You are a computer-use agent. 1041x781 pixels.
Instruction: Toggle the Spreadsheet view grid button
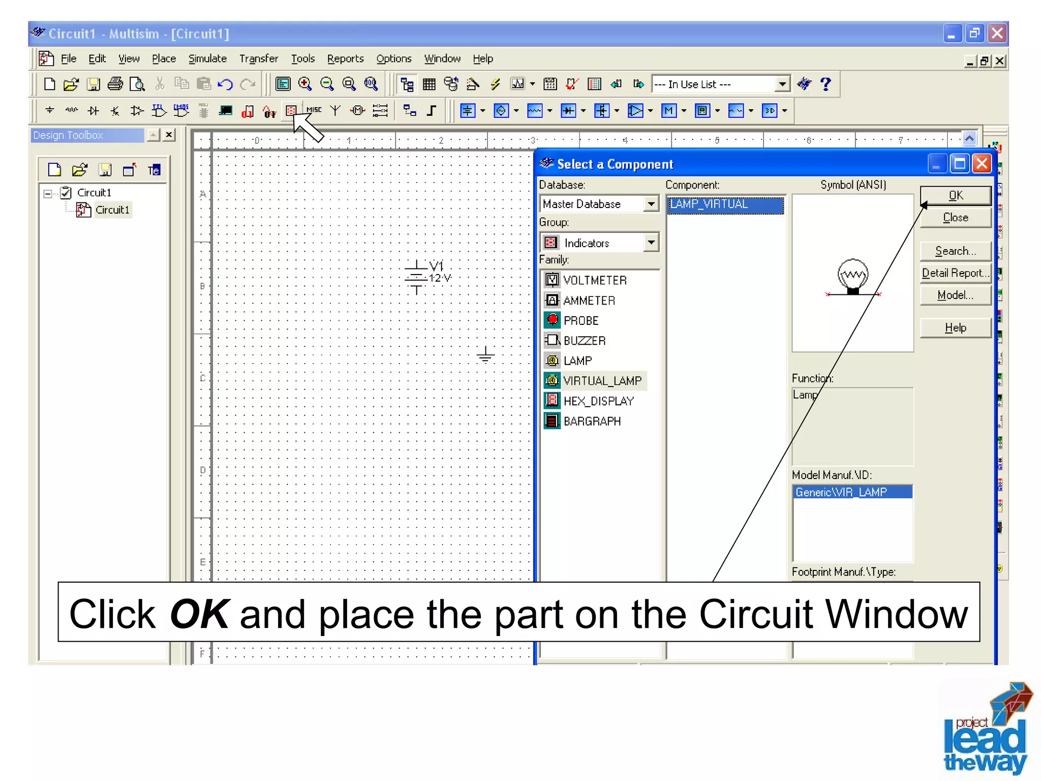click(429, 84)
